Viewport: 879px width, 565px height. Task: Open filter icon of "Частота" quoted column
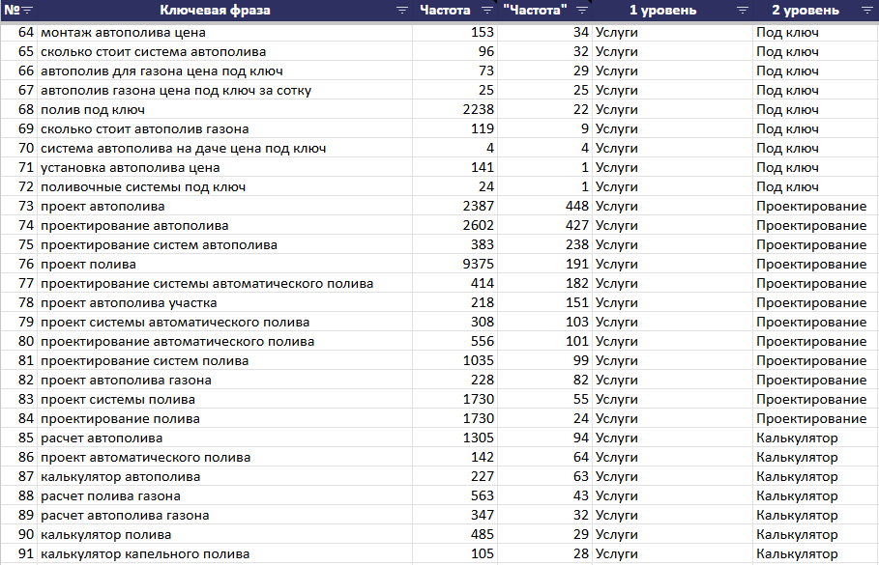(x=582, y=10)
